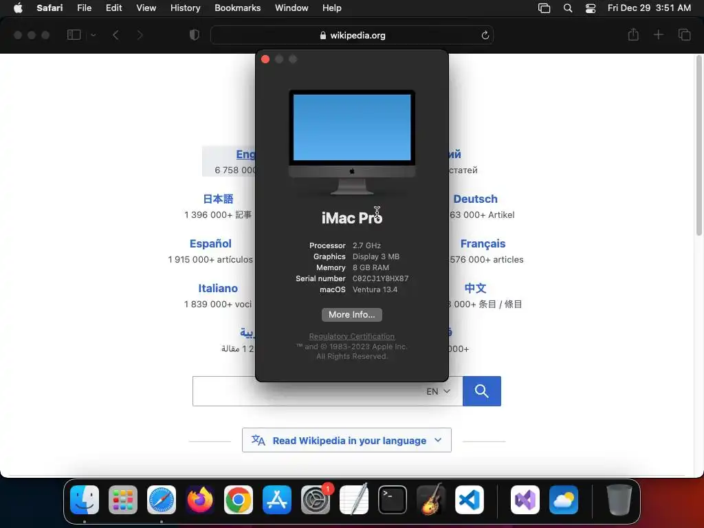
Task: Open Visual Studio Code from the Dock
Action: point(469,500)
